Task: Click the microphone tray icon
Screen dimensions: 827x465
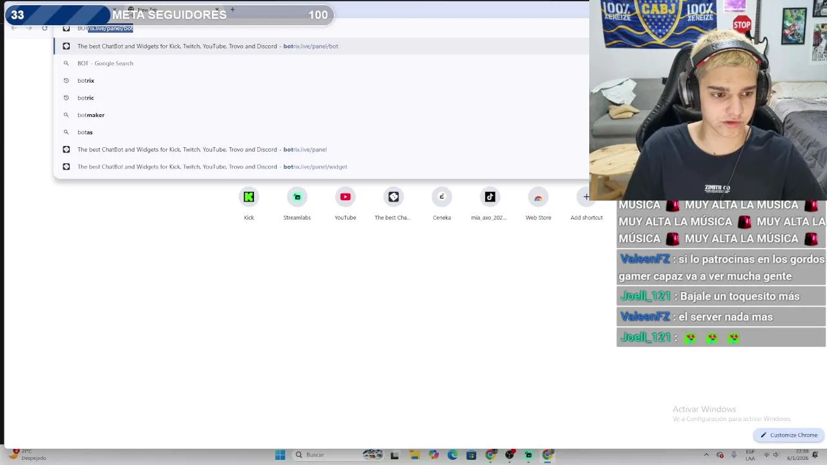Action: [x=734, y=455]
